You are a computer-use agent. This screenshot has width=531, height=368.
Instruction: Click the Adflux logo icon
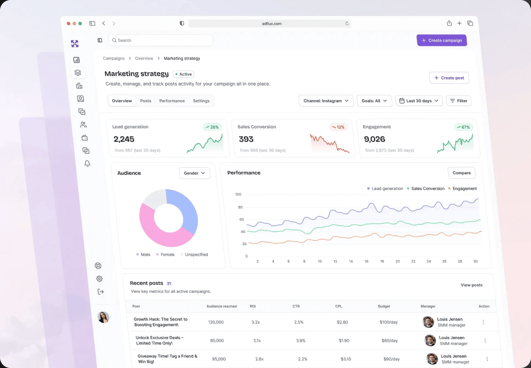75,43
